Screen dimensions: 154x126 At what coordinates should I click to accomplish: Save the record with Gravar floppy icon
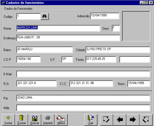[35, 120]
